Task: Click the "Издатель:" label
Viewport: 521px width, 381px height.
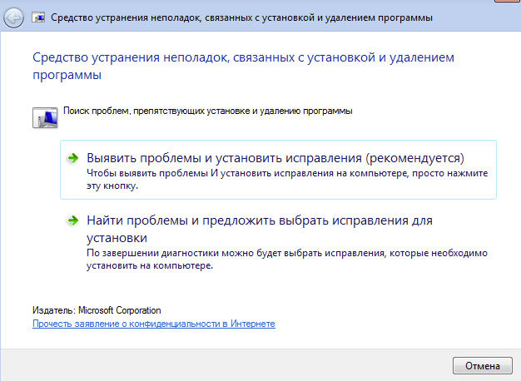Action: click(x=54, y=310)
